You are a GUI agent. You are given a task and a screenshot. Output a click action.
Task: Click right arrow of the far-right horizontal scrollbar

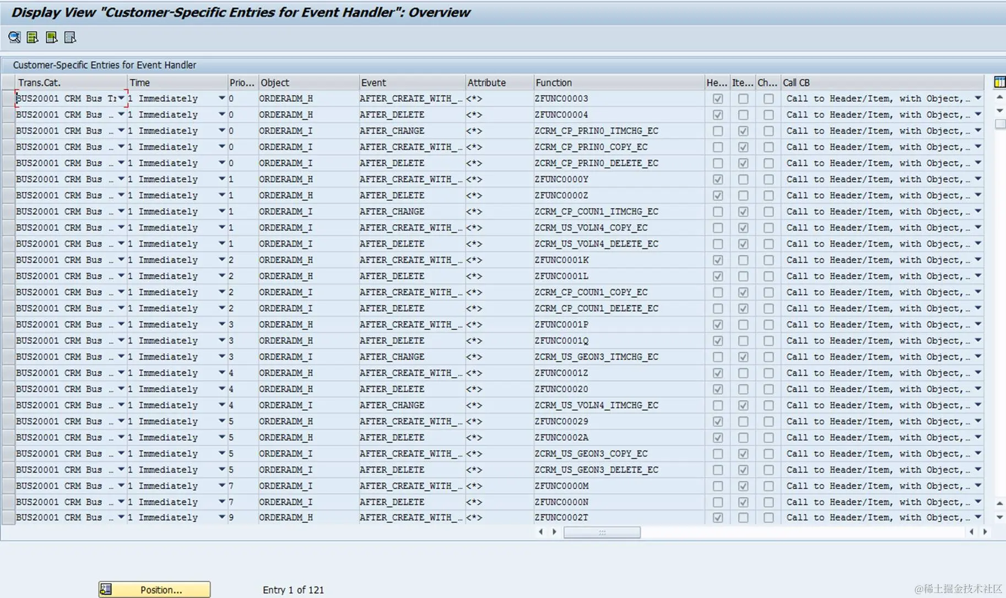(x=985, y=532)
